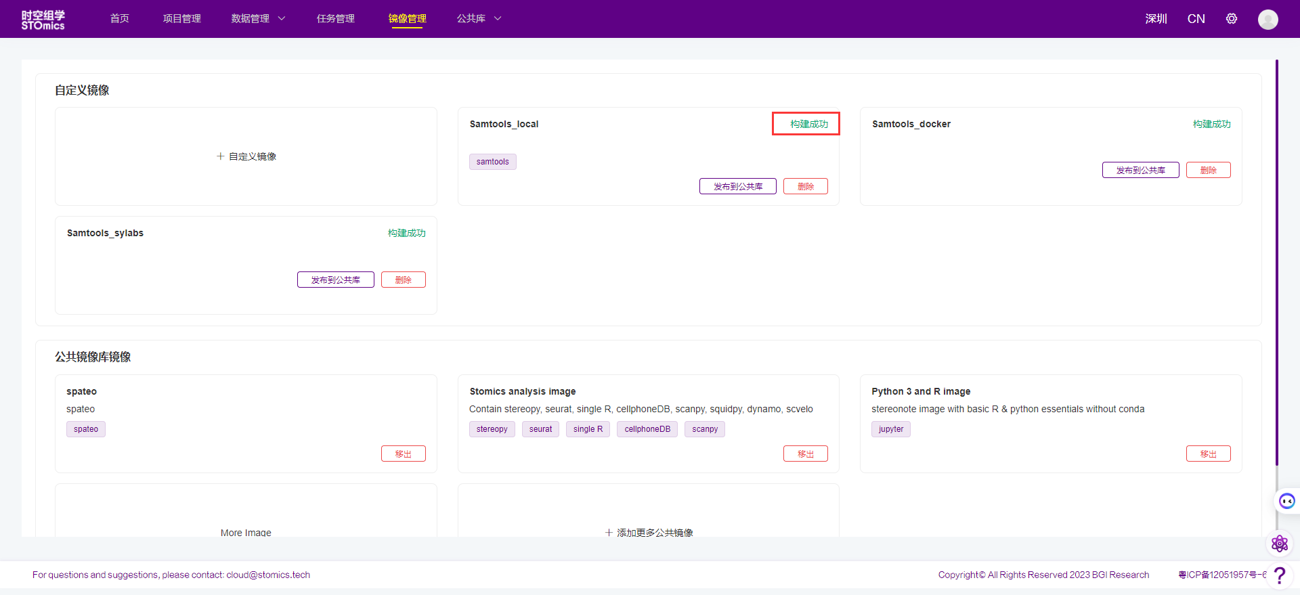
Task: Click the STOmics logo
Action: pos(43,20)
